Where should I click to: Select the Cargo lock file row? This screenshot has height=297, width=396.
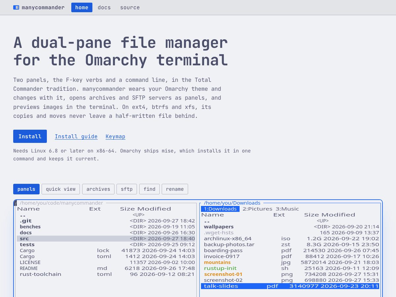coord(106,250)
